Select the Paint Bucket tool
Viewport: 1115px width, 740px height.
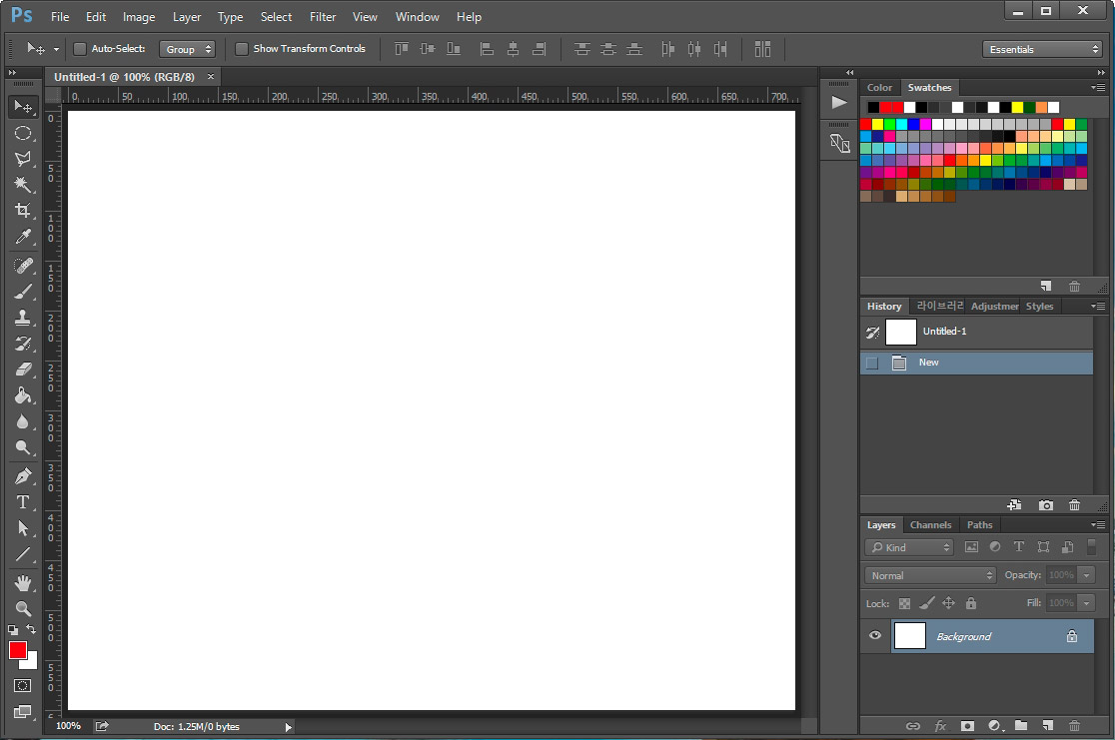[x=23, y=395]
